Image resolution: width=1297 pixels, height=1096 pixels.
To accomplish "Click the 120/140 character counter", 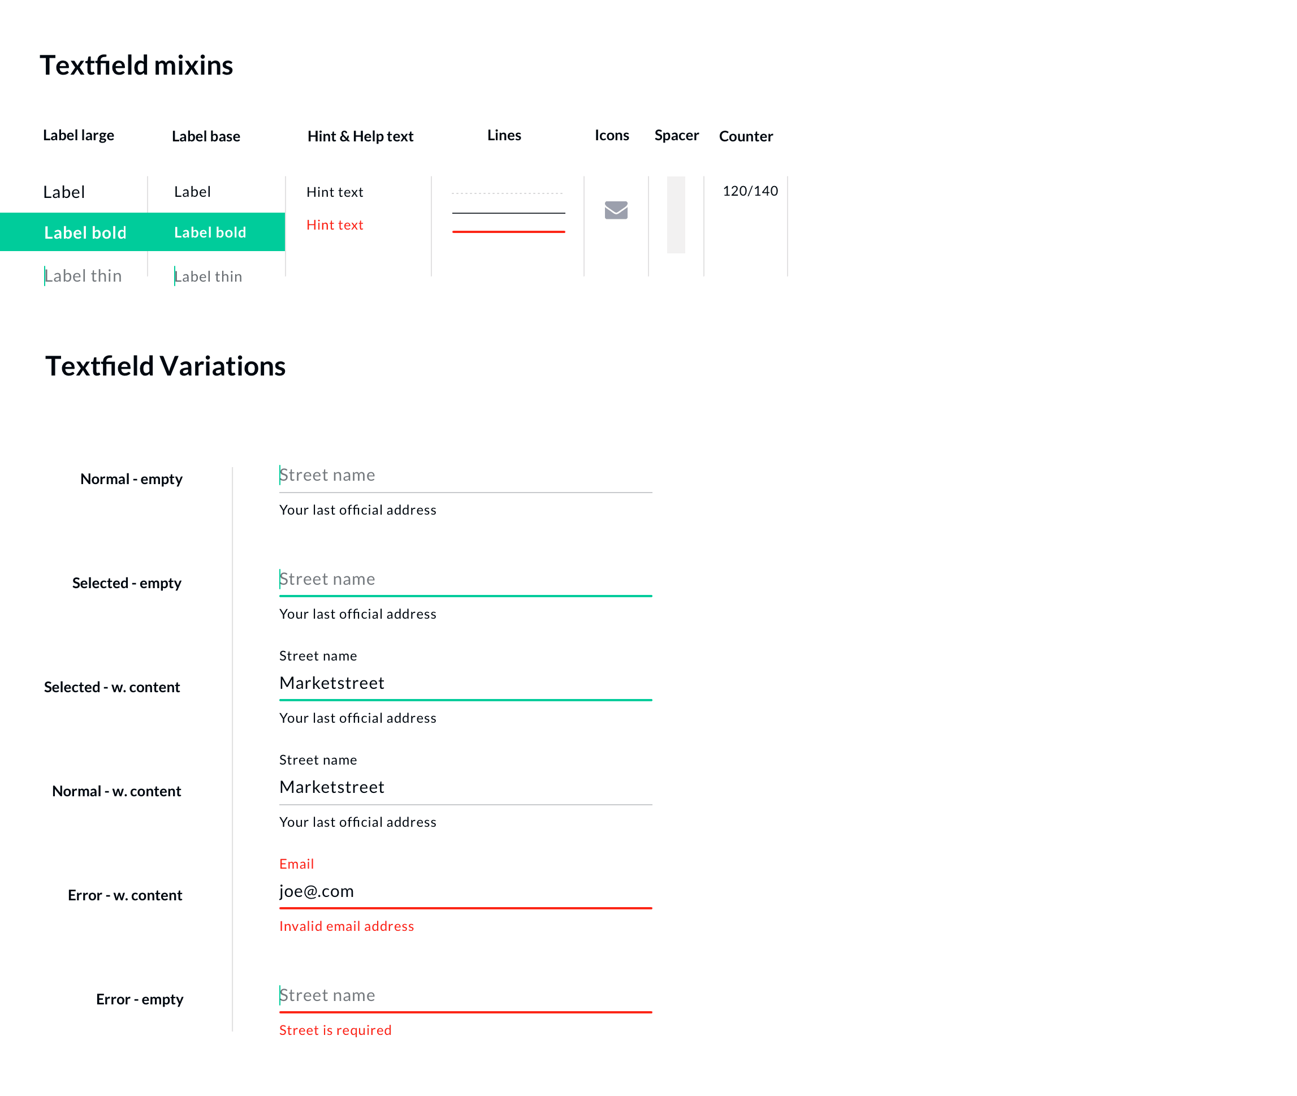I will 750,191.
